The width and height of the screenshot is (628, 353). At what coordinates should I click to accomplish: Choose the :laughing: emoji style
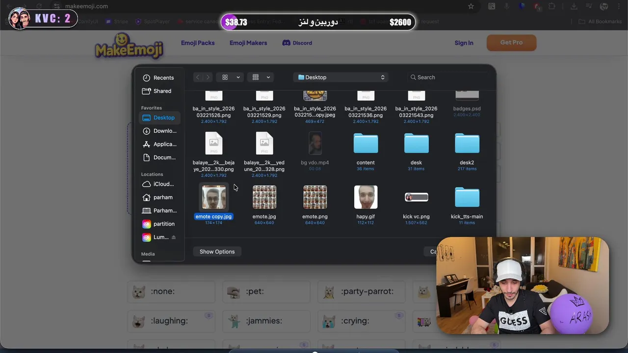(x=171, y=321)
